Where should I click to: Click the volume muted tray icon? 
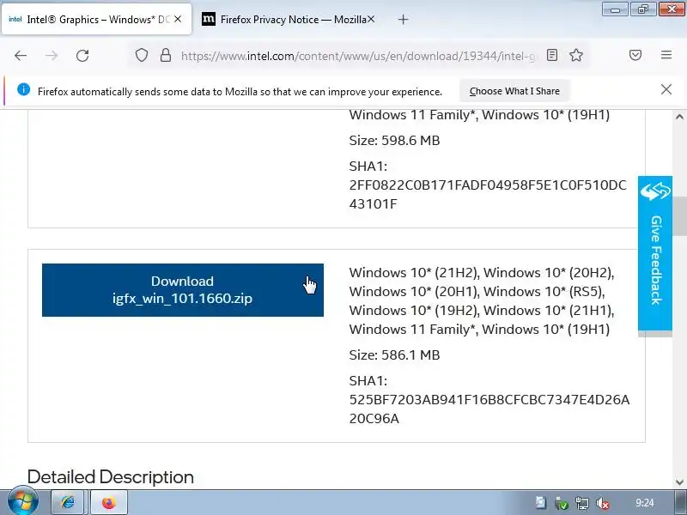click(x=603, y=503)
